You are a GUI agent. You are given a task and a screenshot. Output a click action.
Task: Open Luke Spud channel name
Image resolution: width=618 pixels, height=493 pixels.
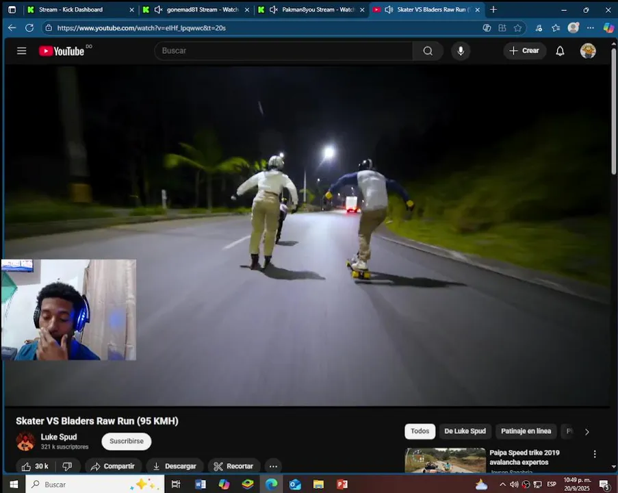[x=59, y=437]
